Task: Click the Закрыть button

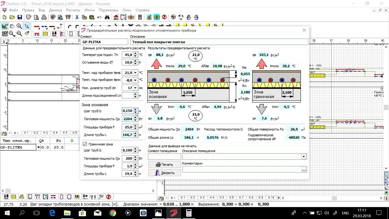Action: [x=164, y=173]
